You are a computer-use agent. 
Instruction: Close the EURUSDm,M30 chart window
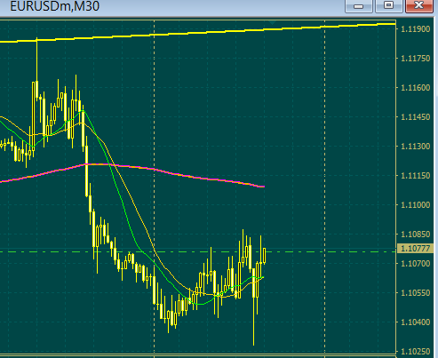click(419, 5)
